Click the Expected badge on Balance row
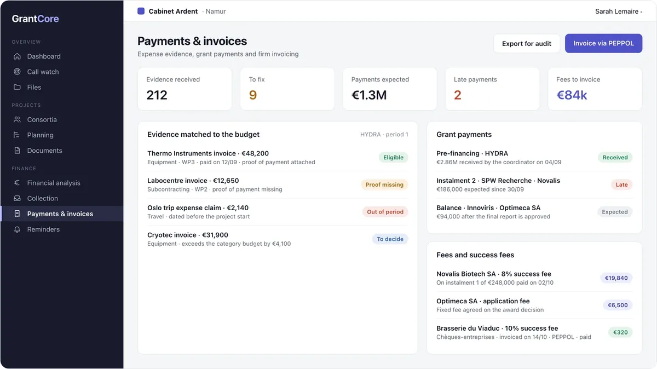The height and width of the screenshot is (369, 657). tap(614, 212)
